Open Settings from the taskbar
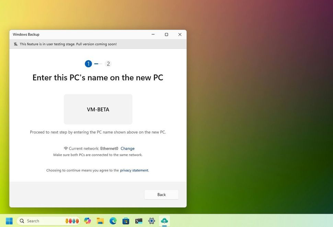The width and height of the screenshot is (333, 227). click(151, 221)
